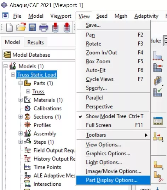Open the Model menu

tap(36, 16)
